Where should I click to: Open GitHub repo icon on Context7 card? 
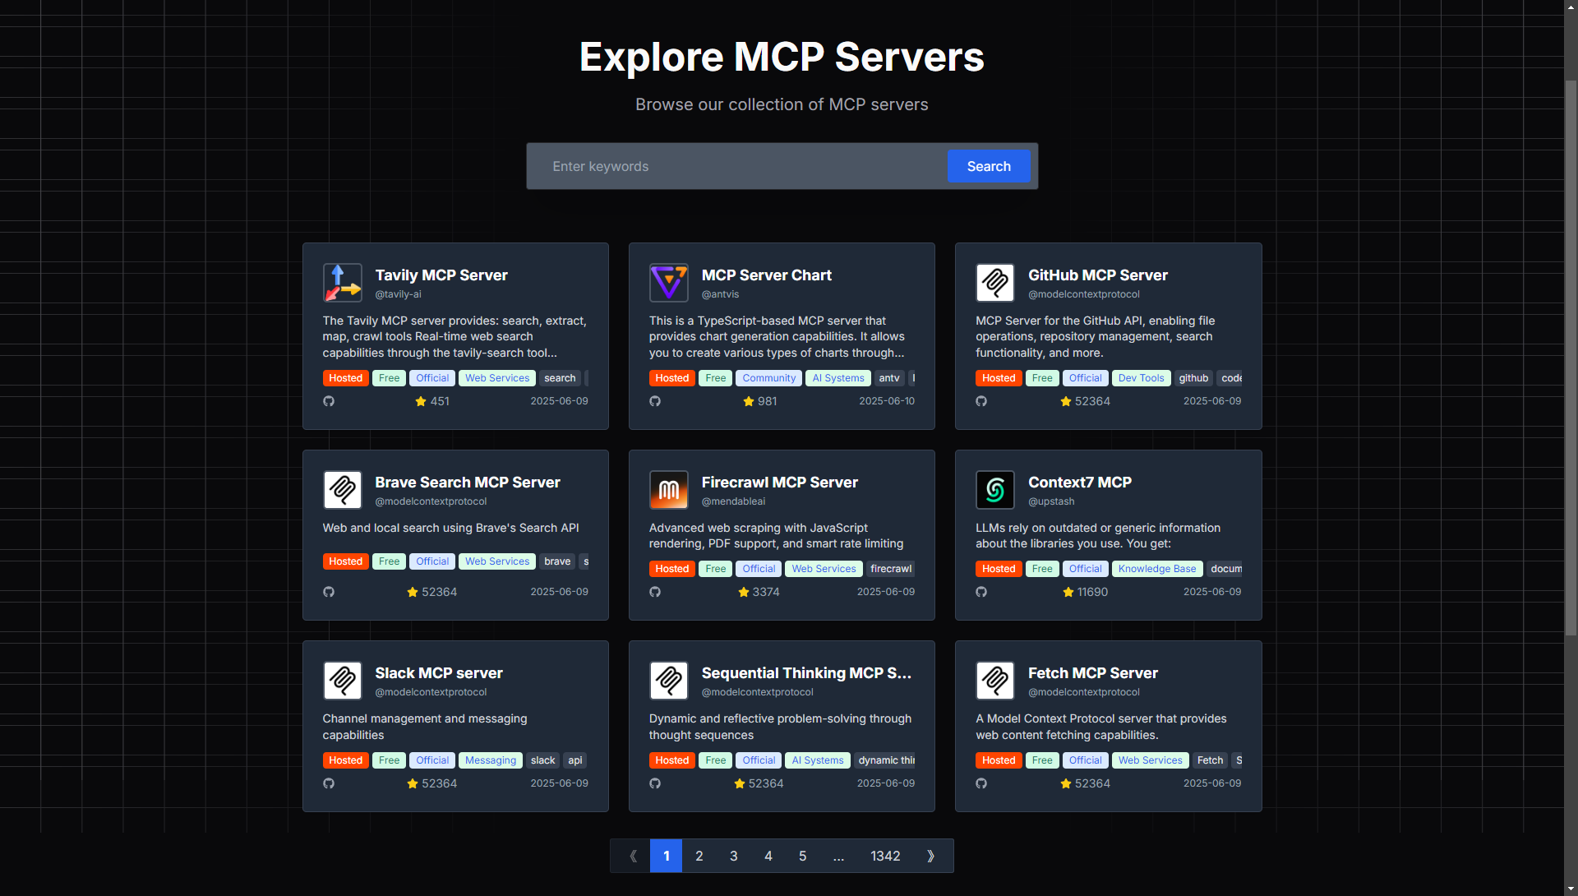click(x=981, y=592)
